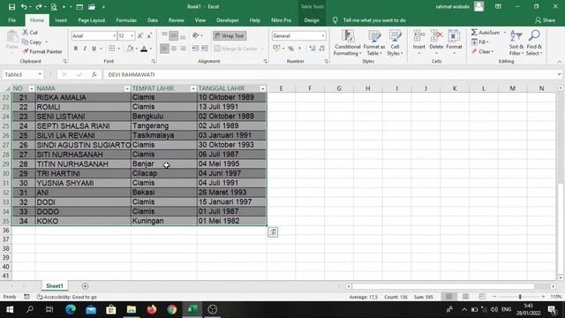Screen dimensions: 565x318
Task: Open TANGGAL LAHIR column filter dropdown
Action: click(263, 88)
